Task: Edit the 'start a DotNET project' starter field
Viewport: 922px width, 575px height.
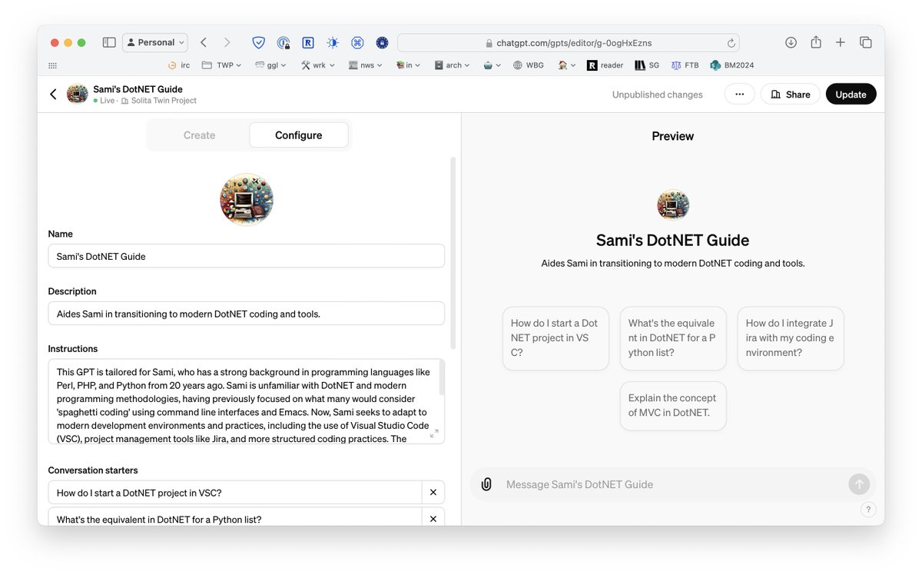Action: click(x=235, y=493)
